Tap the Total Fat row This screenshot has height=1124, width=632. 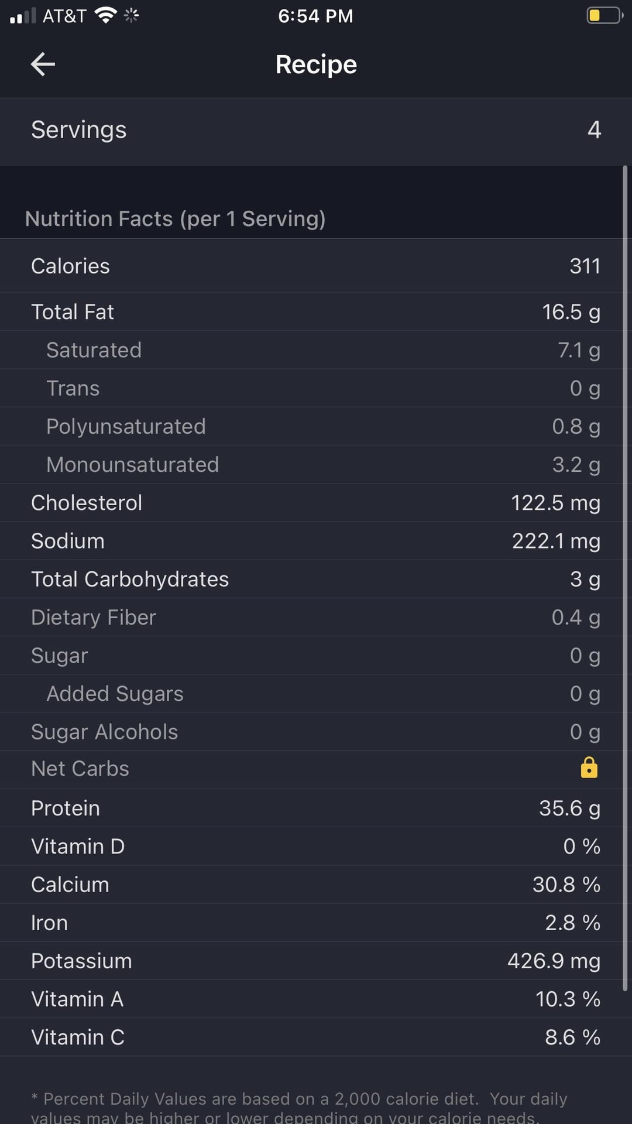311,312
